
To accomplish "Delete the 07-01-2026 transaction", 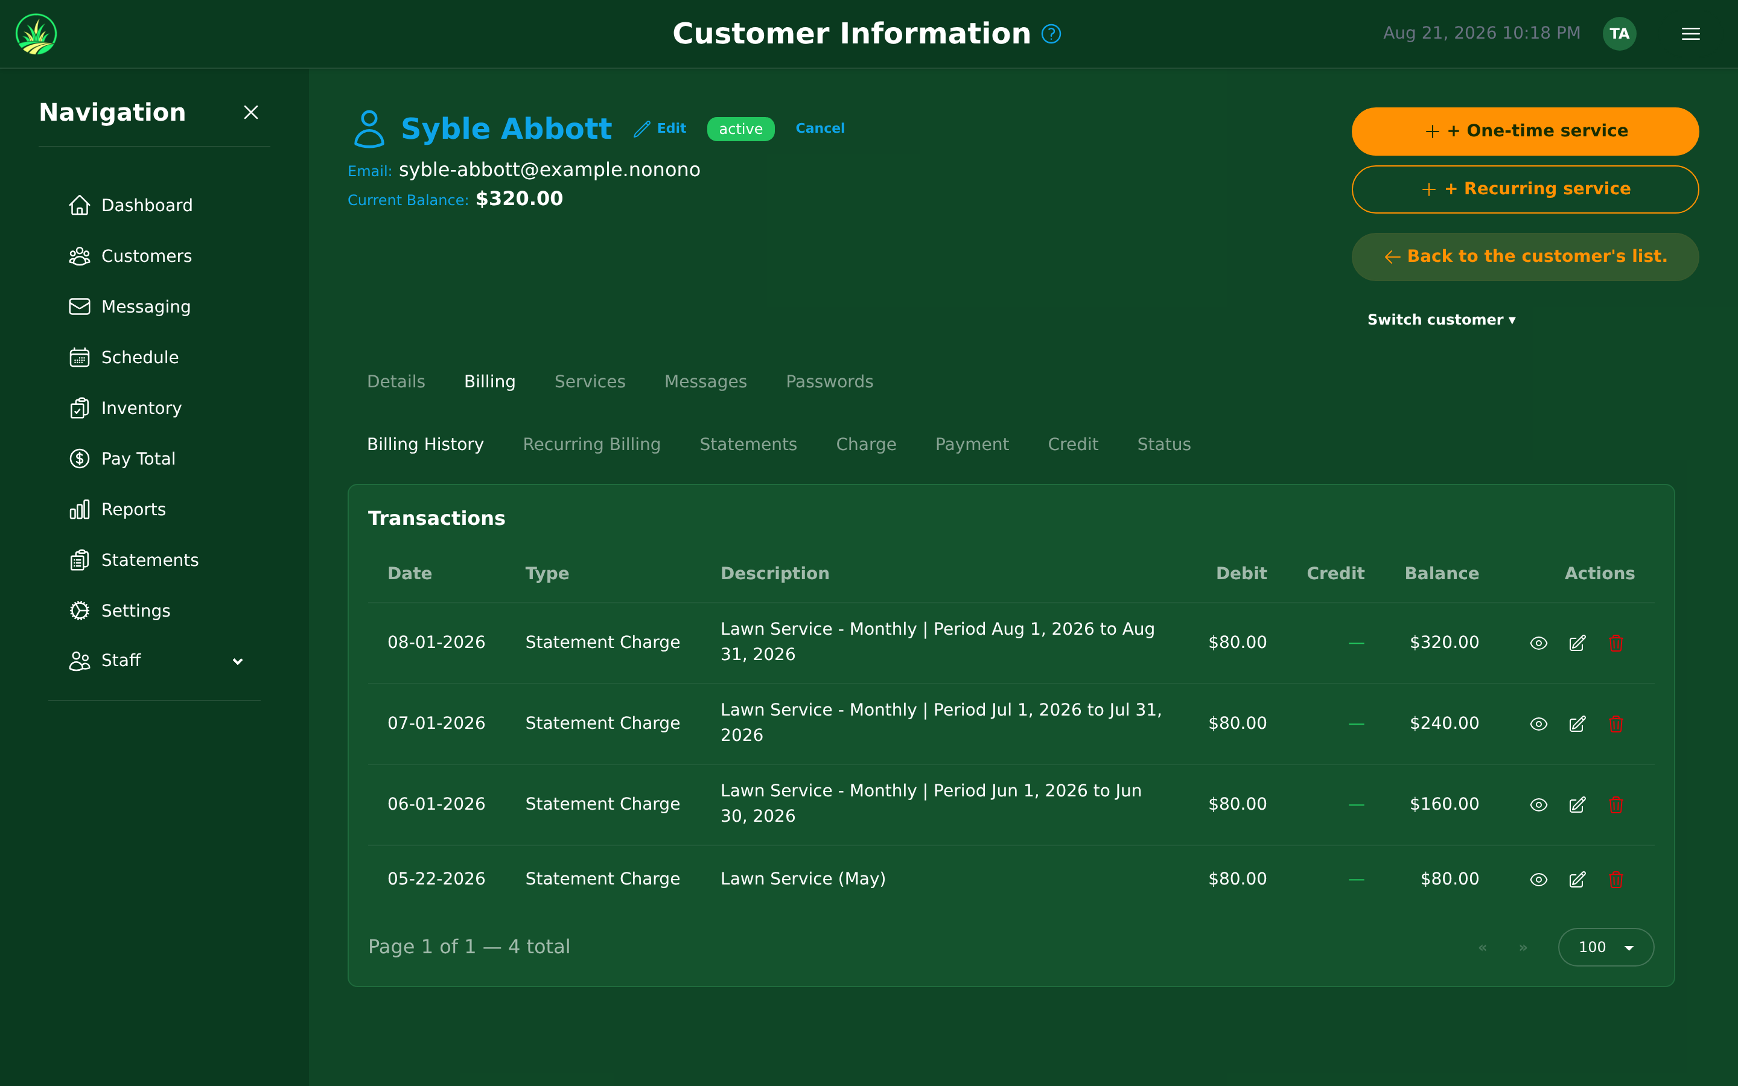I will coord(1616,724).
